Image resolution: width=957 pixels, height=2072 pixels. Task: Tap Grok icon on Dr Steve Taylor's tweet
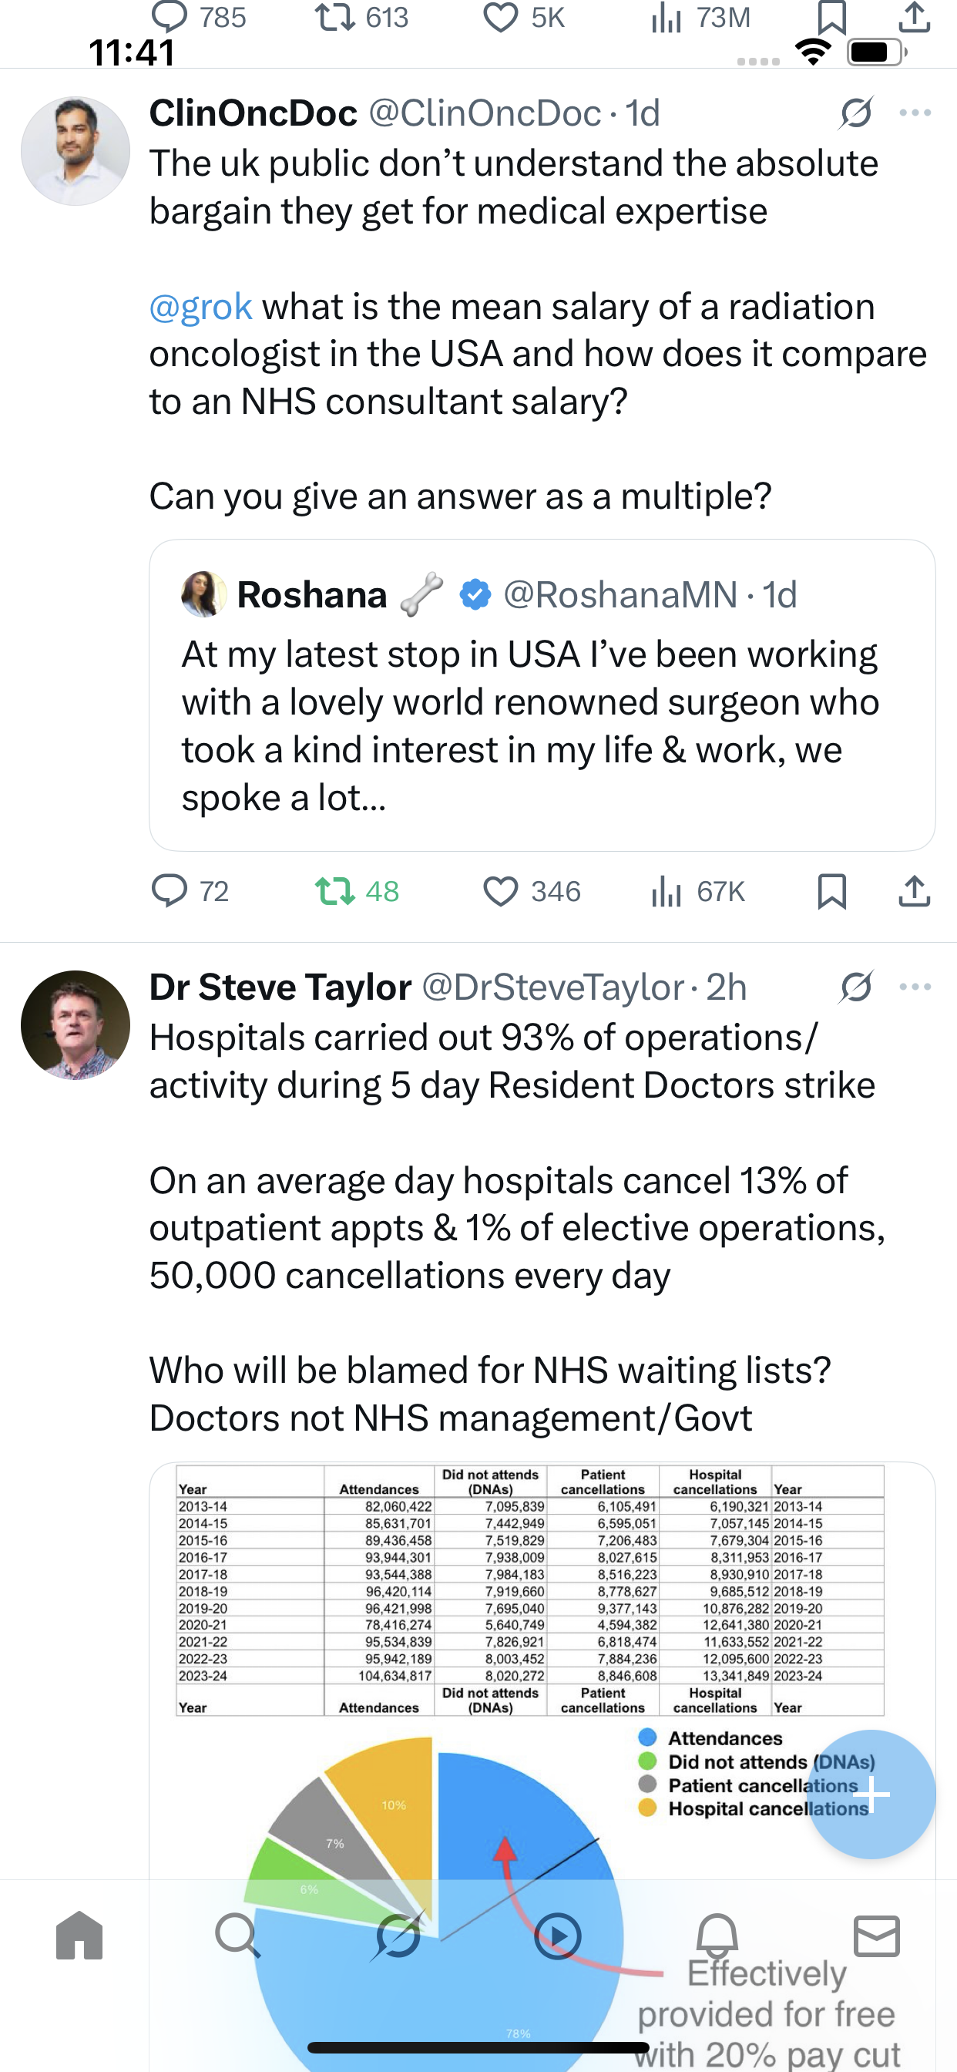855,987
